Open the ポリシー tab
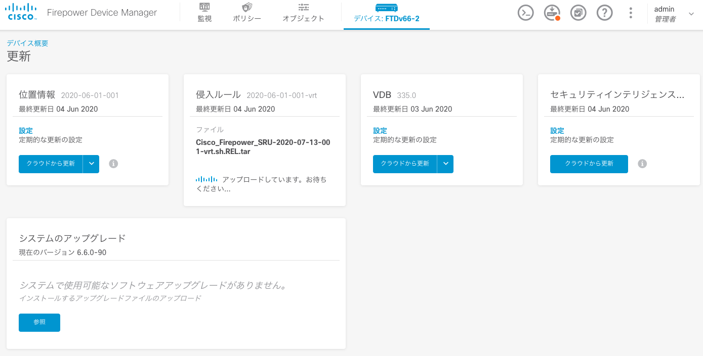Image resolution: width=703 pixels, height=356 pixels. tap(247, 14)
